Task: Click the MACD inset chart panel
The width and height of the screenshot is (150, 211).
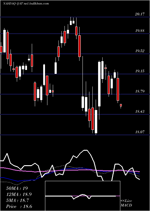Action: click(82, 196)
